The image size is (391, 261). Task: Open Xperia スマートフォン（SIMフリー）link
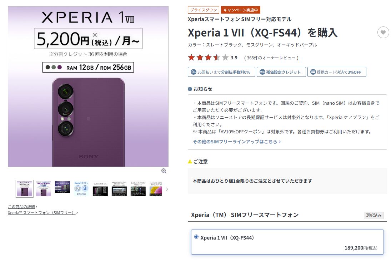click(42, 212)
